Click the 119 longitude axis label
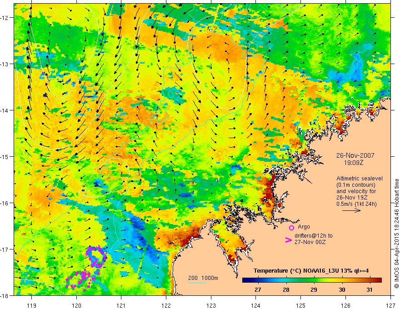 click(x=32, y=305)
